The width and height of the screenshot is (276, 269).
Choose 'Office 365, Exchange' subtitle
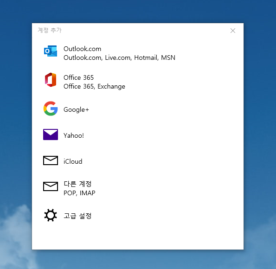tap(94, 86)
